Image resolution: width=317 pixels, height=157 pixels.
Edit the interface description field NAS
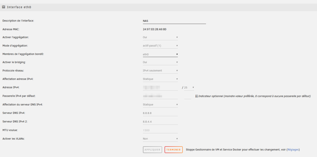[174, 21]
